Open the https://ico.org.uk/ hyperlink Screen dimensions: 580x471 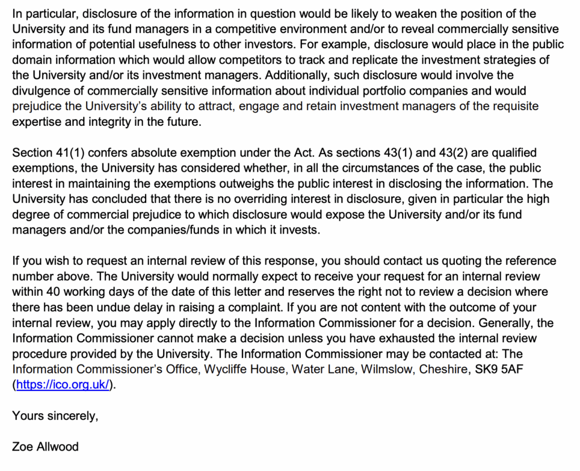pos(62,385)
